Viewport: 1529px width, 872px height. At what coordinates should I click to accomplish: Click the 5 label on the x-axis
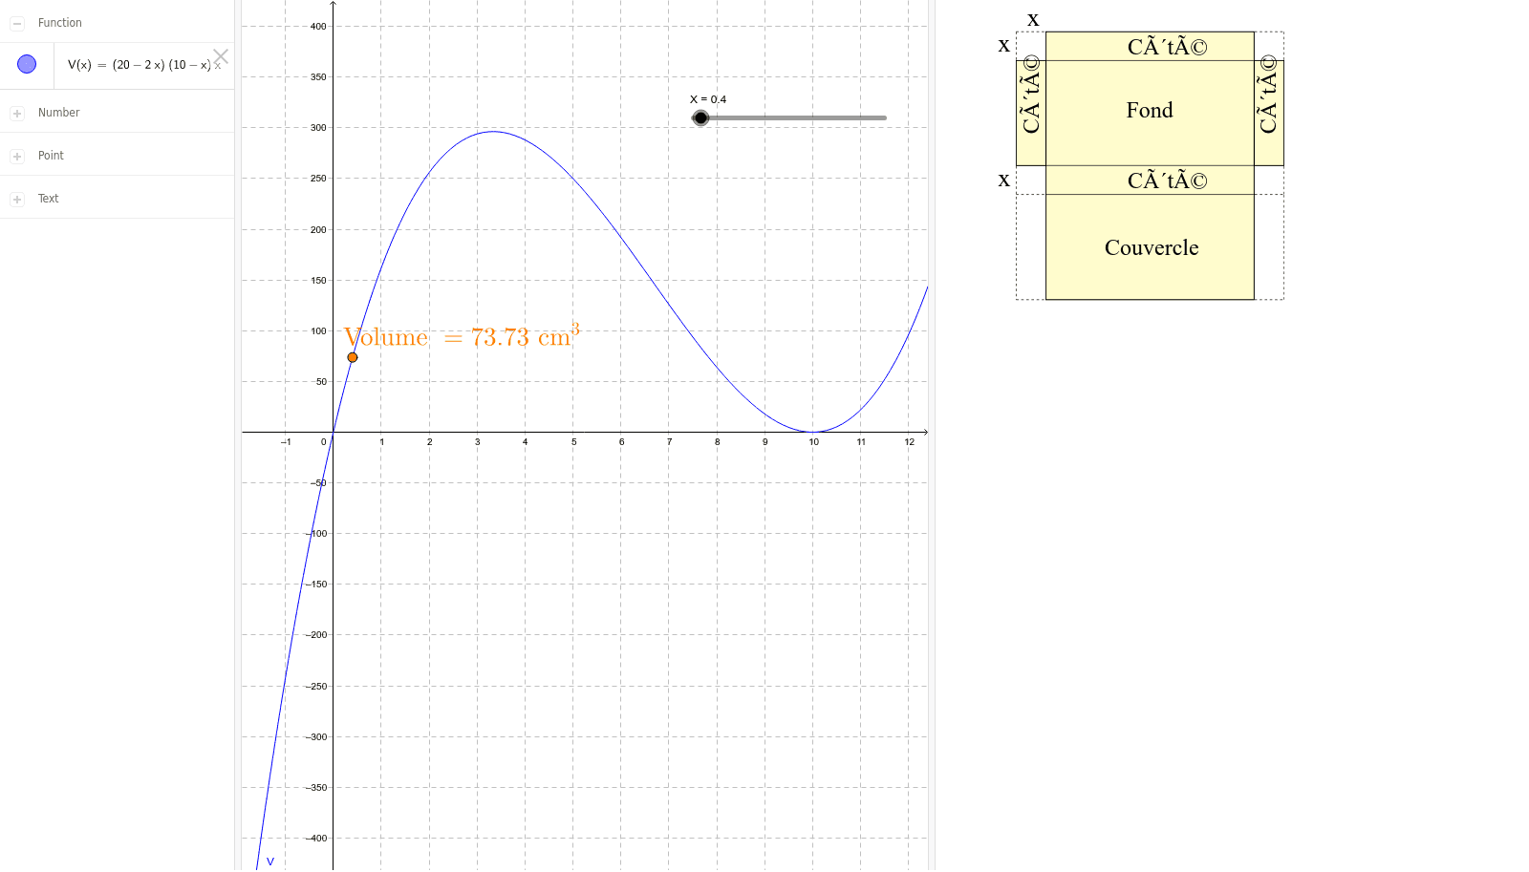click(574, 442)
